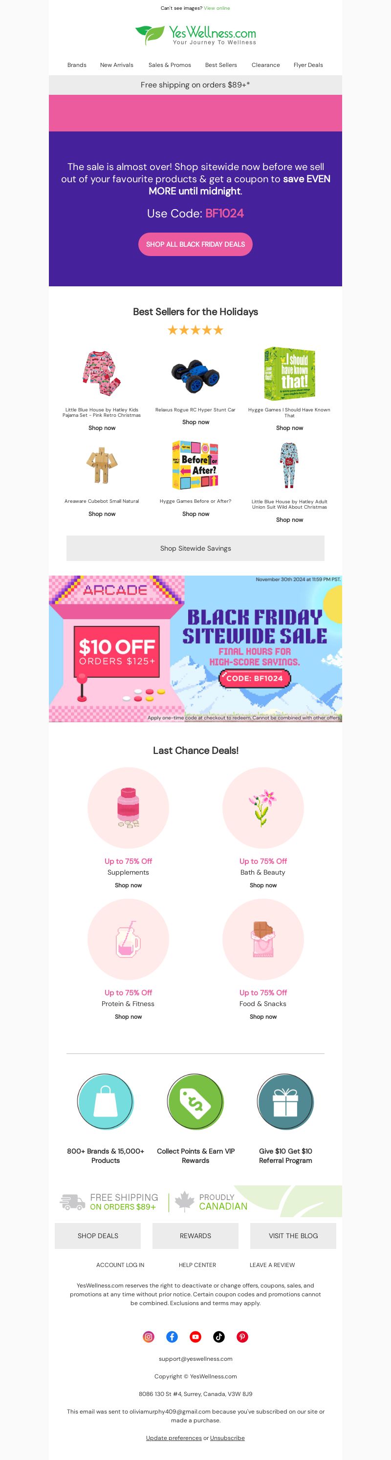Click the gift box referral icon
The image size is (391, 1460).
click(x=285, y=1102)
